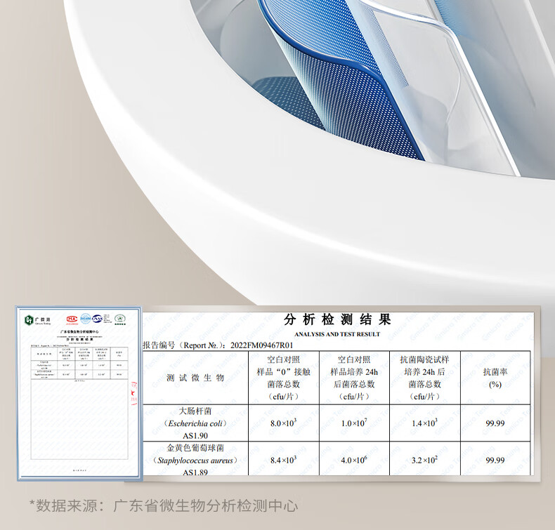Image resolution: width=555 pixels, height=530 pixels.
Task: Click the 1.4×10³ cell in the table
Action: 424,423
